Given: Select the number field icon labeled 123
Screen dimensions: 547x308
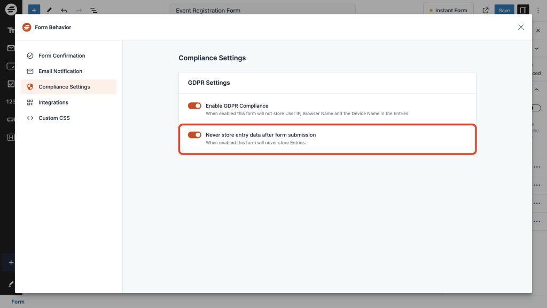Looking at the screenshot, I should pos(11,101).
